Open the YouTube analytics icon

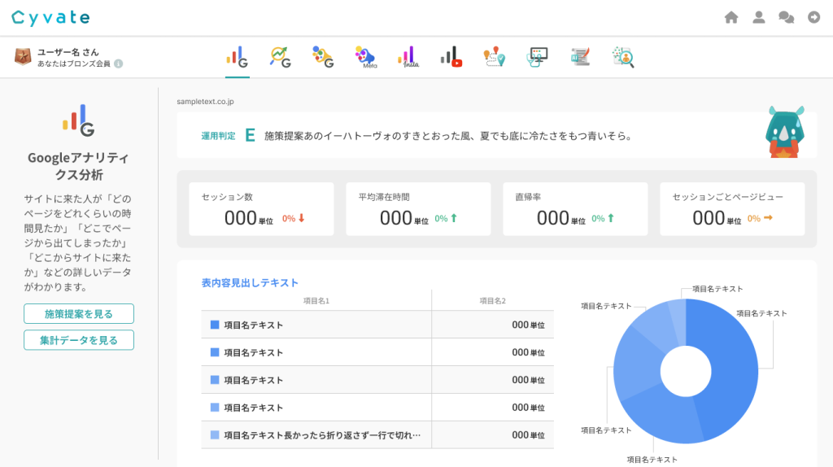pyautogui.click(x=451, y=56)
